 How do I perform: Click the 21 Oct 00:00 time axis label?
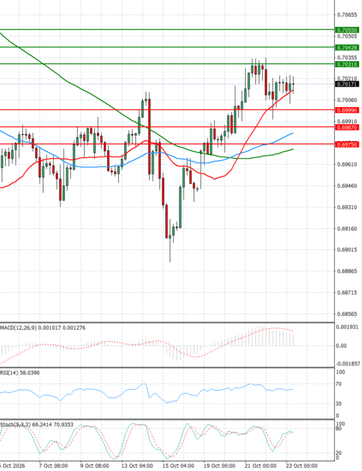[261, 466]
